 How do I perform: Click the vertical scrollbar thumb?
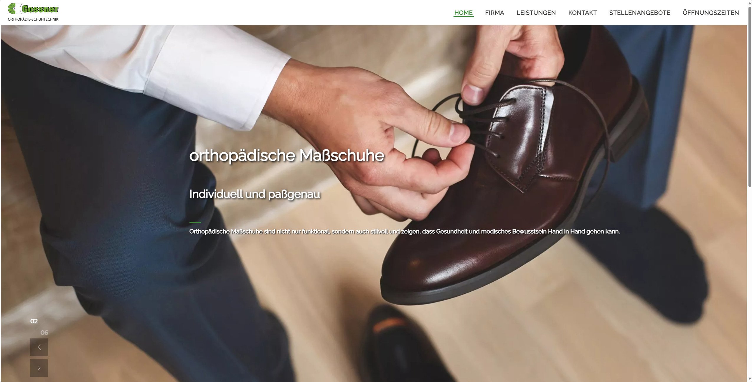click(750, 96)
